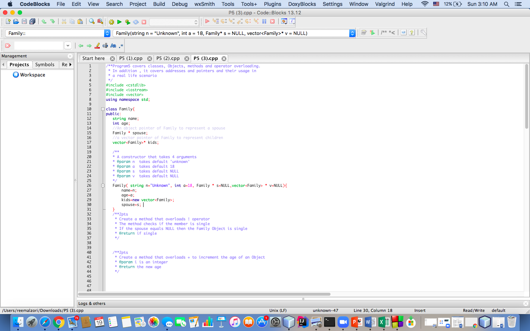Select Workspace in the Projects panel

point(32,75)
